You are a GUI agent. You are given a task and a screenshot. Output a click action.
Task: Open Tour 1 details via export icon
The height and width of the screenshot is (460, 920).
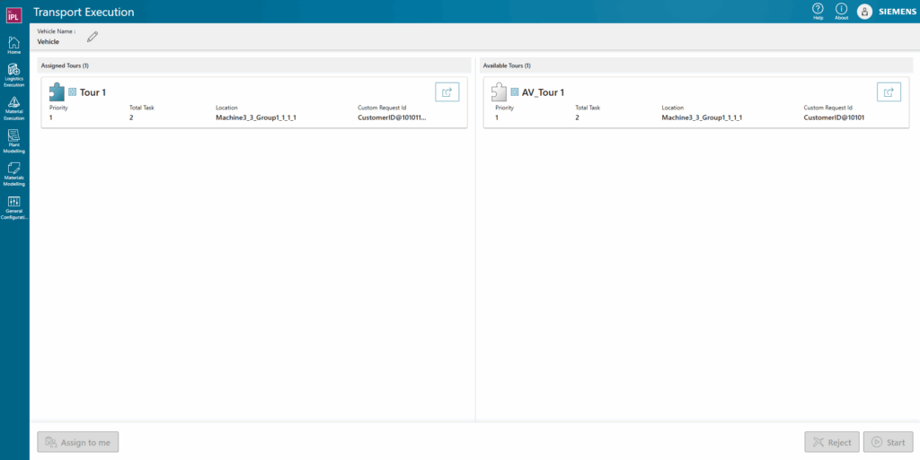tap(447, 91)
